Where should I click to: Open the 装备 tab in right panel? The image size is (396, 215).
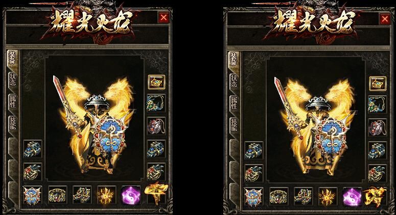point(234,60)
